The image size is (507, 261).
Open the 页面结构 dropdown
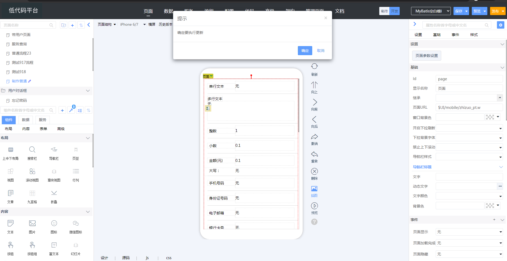pyautogui.click(x=107, y=24)
